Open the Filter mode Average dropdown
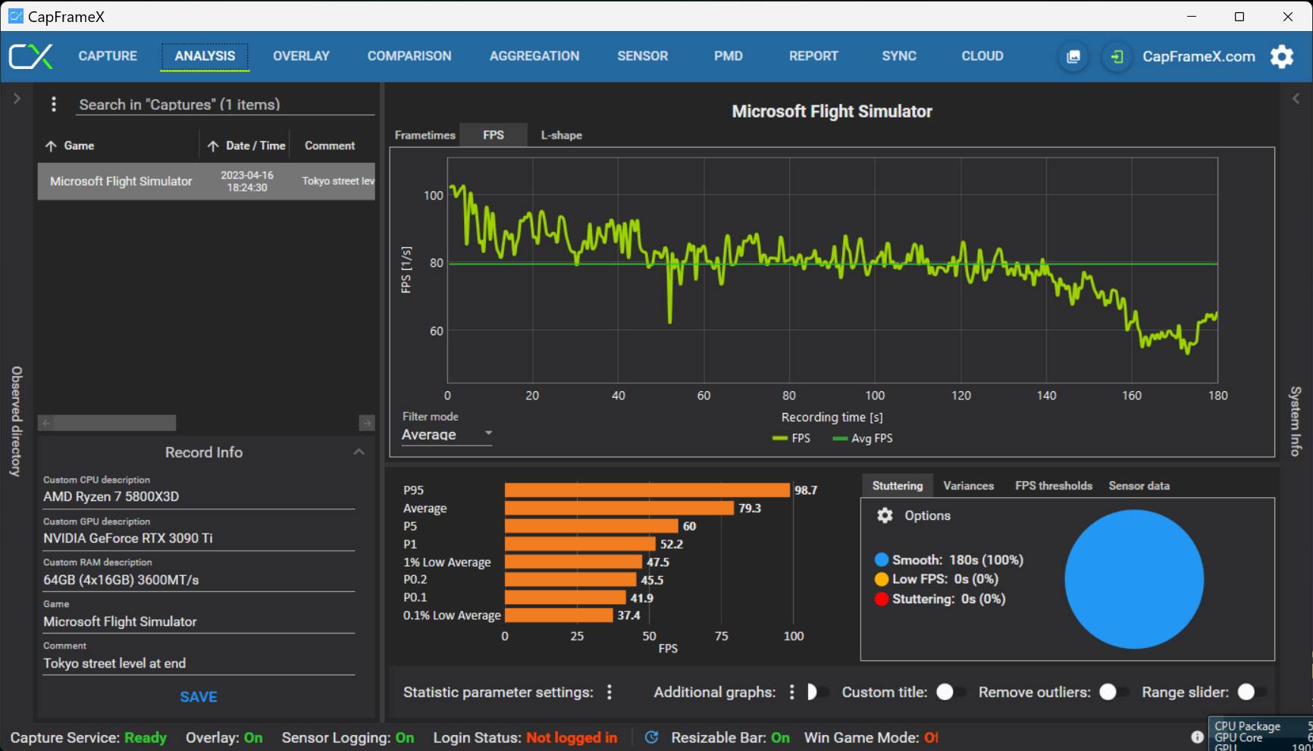 pos(447,434)
